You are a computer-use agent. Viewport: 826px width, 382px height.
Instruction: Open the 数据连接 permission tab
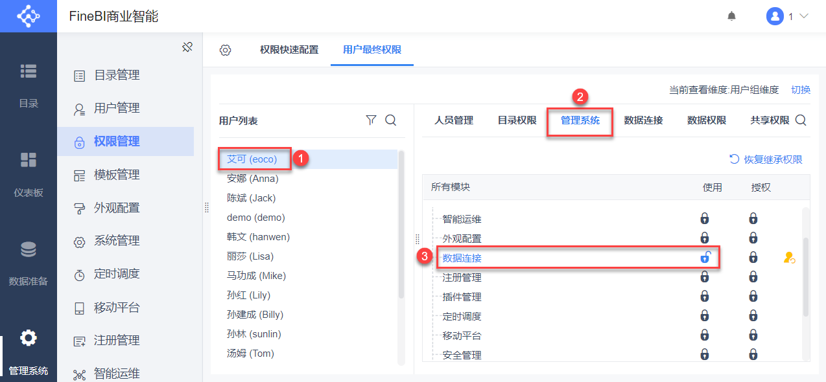click(643, 120)
